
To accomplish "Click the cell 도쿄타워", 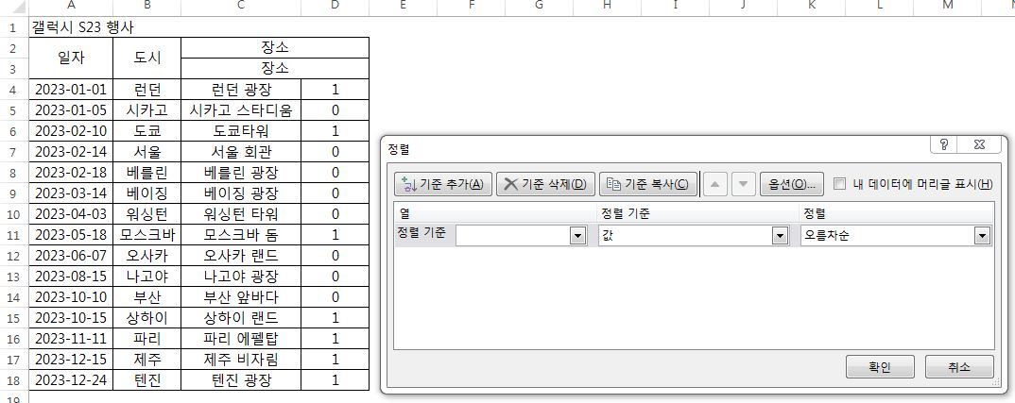I will (x=241, y=131).
